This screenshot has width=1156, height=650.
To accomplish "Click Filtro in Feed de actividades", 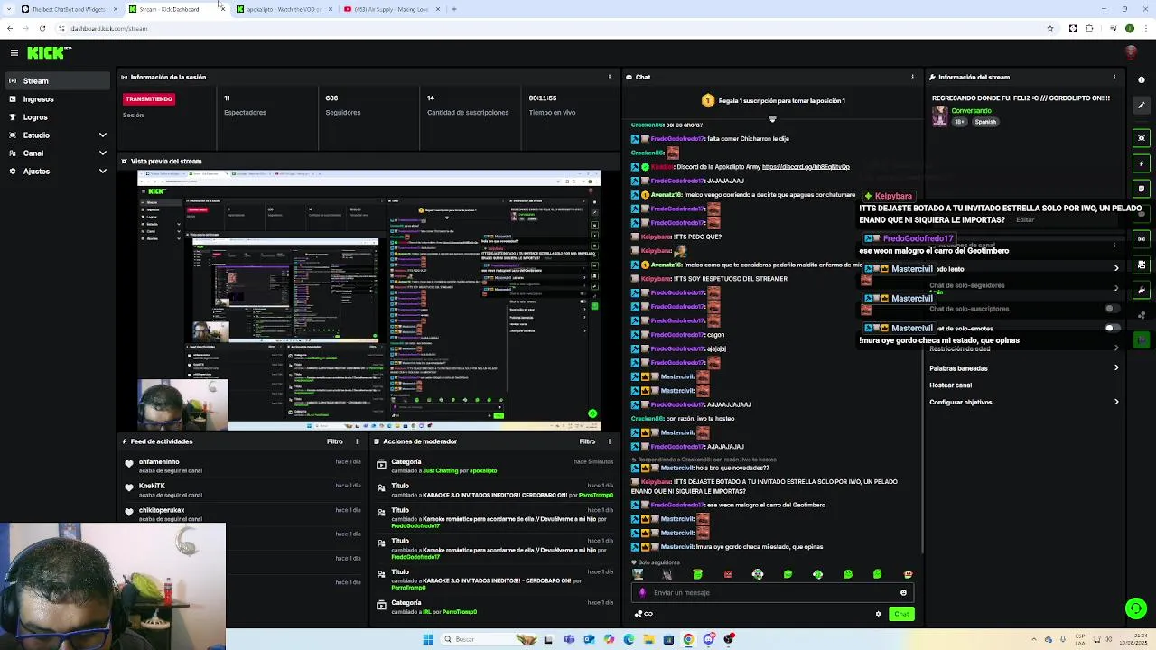I will 335,441.
